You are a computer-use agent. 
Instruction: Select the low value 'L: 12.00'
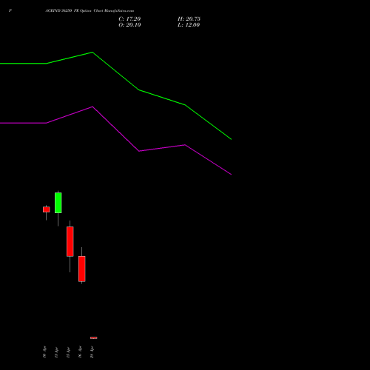pyautogui.click(x=189, y=25)
